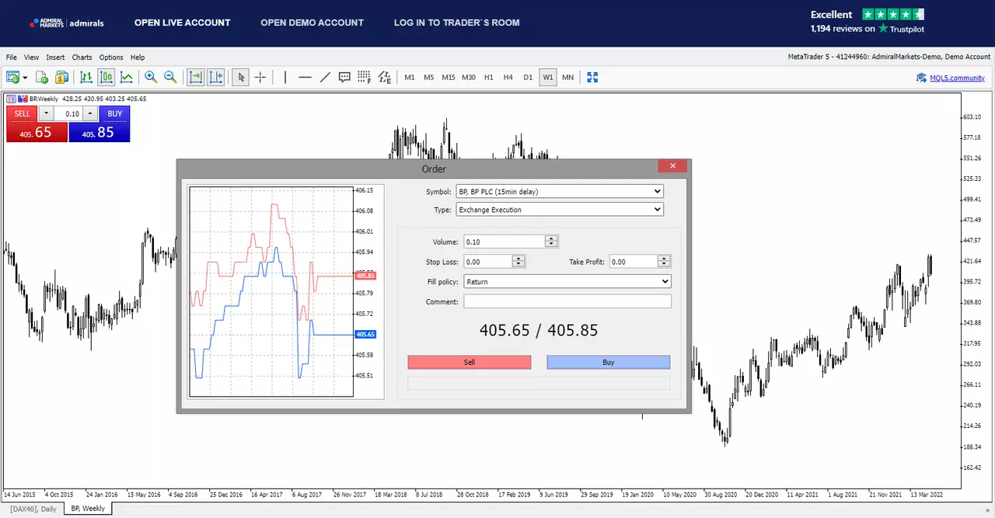Click the add document icon in toolbar
The height and width of the screenshot is (518, 995).
click(x=42, y=77)
